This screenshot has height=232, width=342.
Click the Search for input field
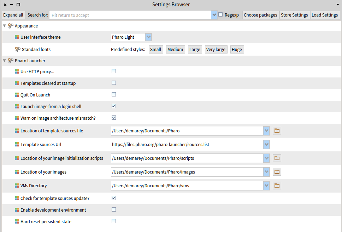tap(130, 15)
